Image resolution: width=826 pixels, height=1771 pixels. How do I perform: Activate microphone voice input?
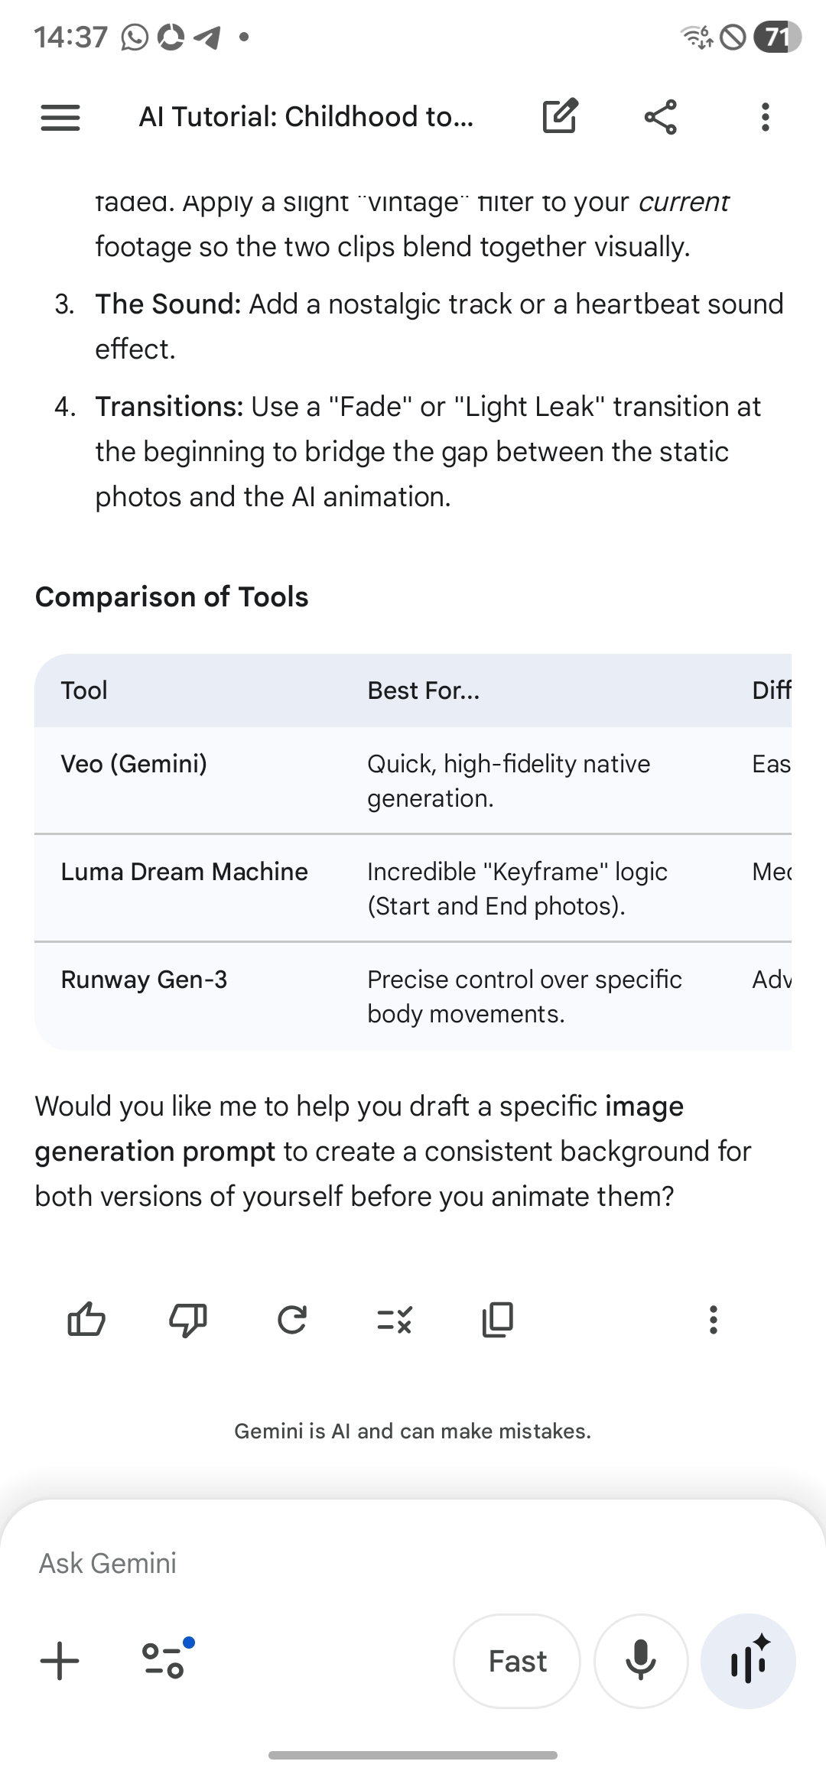[641, 1661]
